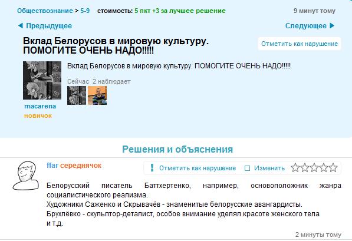Viewport: 352px width, 241px height.
Task: Rate the answer with fourth star
Action: [324, 167]
